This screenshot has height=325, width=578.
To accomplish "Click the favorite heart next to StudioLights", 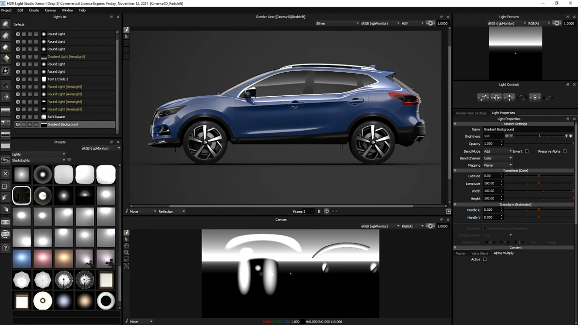I will pos(69,160).
